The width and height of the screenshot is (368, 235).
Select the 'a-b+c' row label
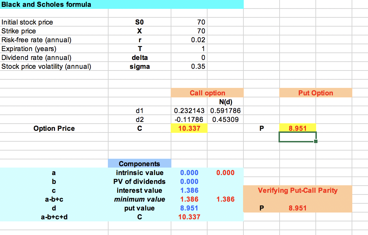[54, 200]
